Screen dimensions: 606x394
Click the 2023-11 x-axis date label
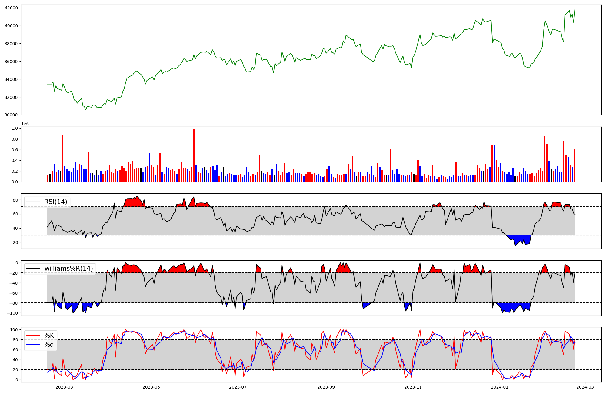tap(413, 387)
